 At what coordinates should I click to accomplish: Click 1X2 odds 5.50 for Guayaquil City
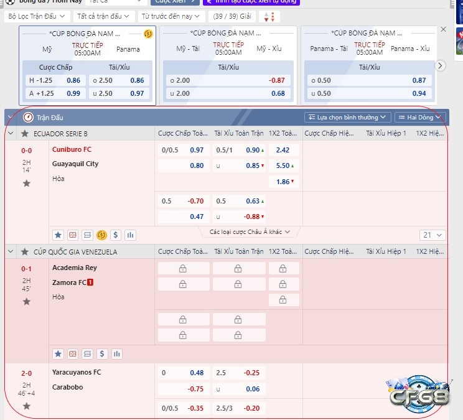coord(284,166)
